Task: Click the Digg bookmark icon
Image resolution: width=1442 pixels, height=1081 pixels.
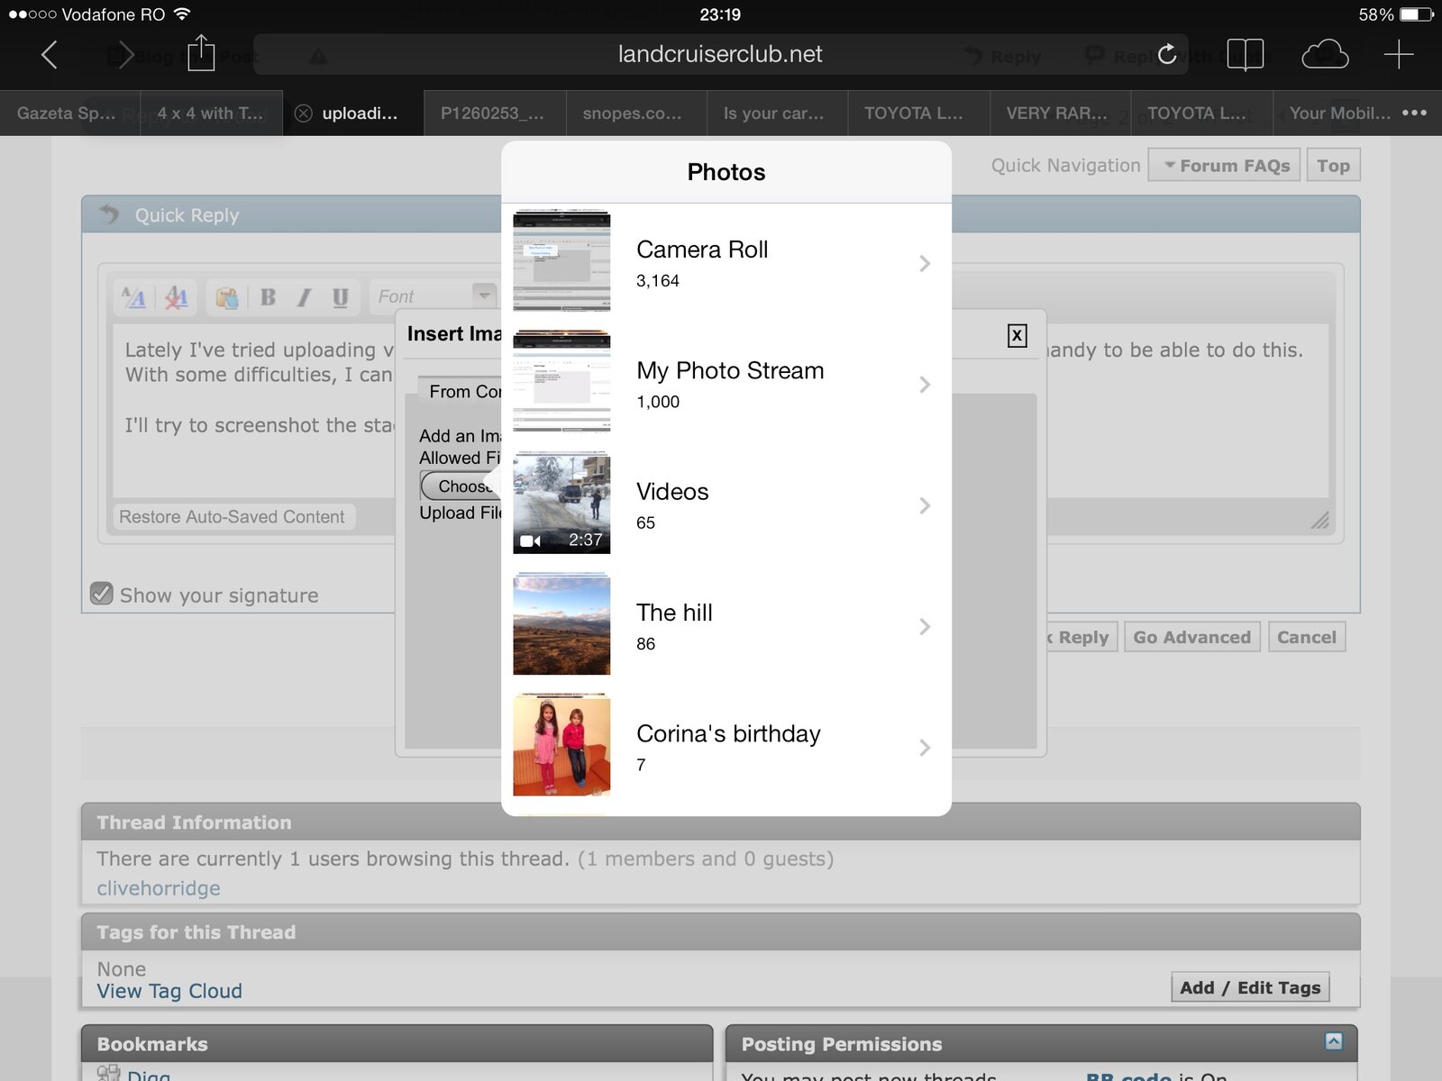Action: [108, 1073]
